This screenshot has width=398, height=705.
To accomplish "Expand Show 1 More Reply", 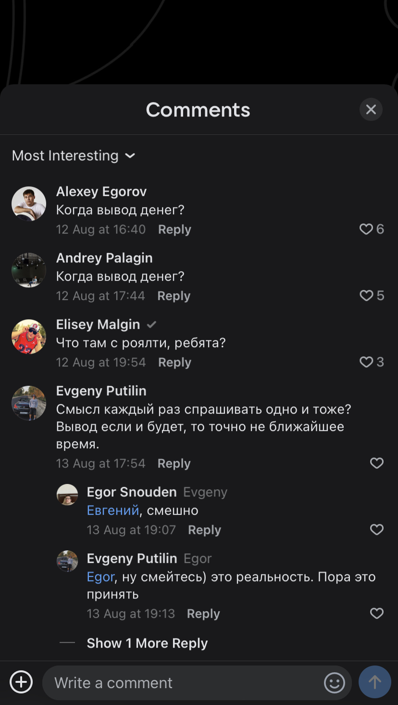I will [x=147, y=643].
